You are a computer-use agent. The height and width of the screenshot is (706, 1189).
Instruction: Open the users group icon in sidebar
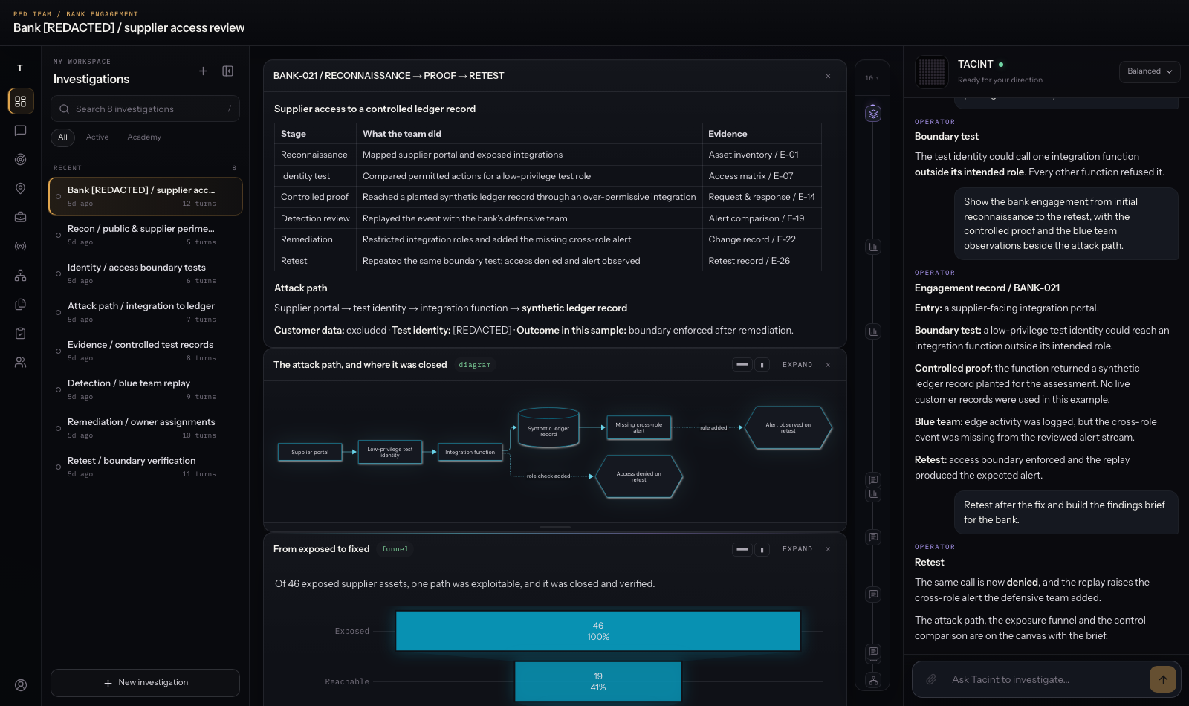point(21,363)
